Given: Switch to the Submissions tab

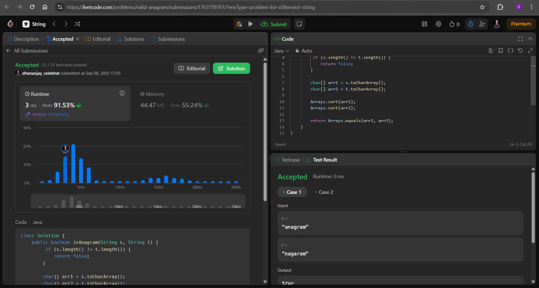Looking at the screenshot, I should (168, 39).
